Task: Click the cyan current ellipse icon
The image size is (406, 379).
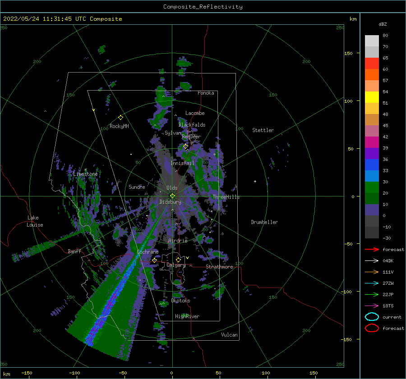Action: (372, 317)
